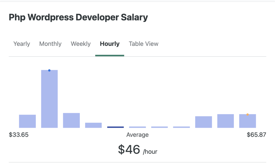Select the second-to-last bar on the right
This screenshot has height=164, width=275.
(225, 121)
